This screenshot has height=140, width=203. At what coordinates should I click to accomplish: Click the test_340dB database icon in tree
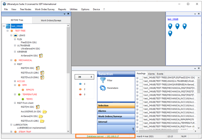[8, 26]
